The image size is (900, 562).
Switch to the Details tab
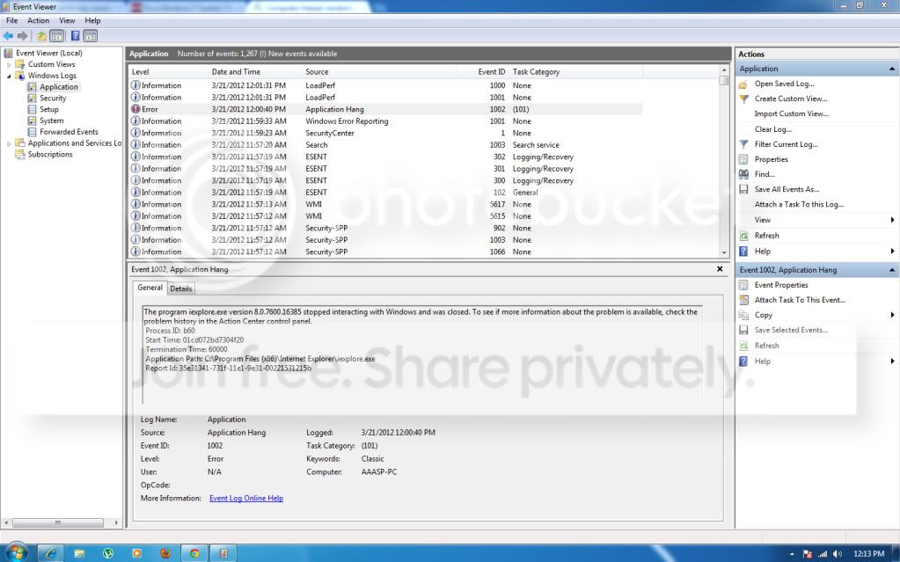(181, 288)
